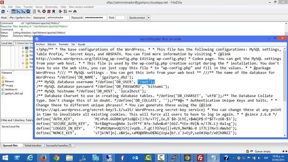Click the Port input field
Image resolution: width=288 pixels, height=162 pixels.
[x=120, y=18]
